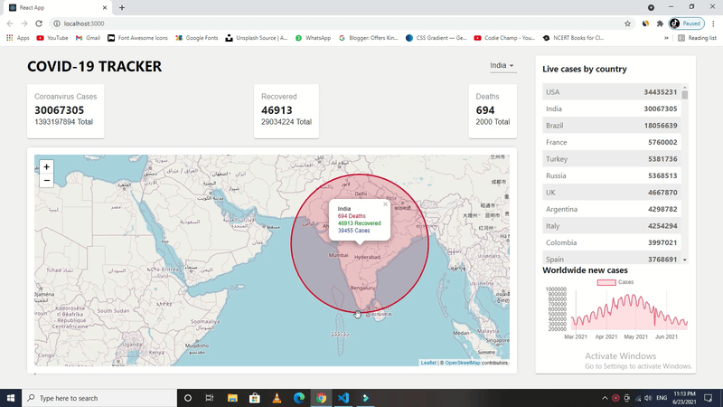Screen dimensions: 723x407
Task: Select the Deaths stats card
Action: [x=493, y=111]
